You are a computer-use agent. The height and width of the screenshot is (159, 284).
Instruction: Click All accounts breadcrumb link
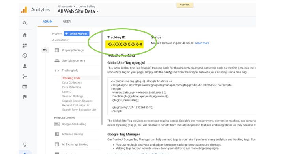coord(65,7)
